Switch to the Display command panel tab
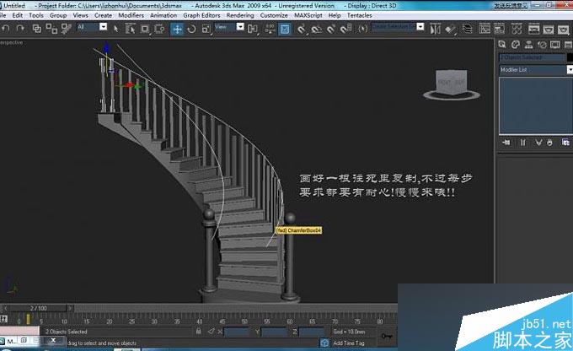Image resolution: width=573 pixels, height=351 pixels. click(x=555, y=45)
